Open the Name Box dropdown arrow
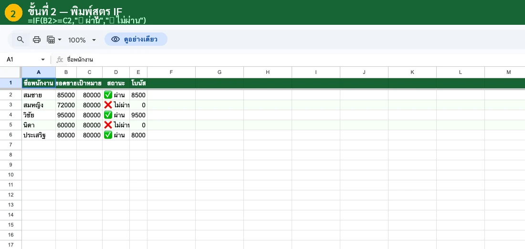This screenshot has height=249, width=525. (x=43, y=60)
